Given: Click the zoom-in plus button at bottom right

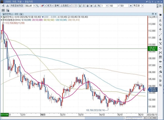Looking at the screenshot, I should click(x=145, y=118).
